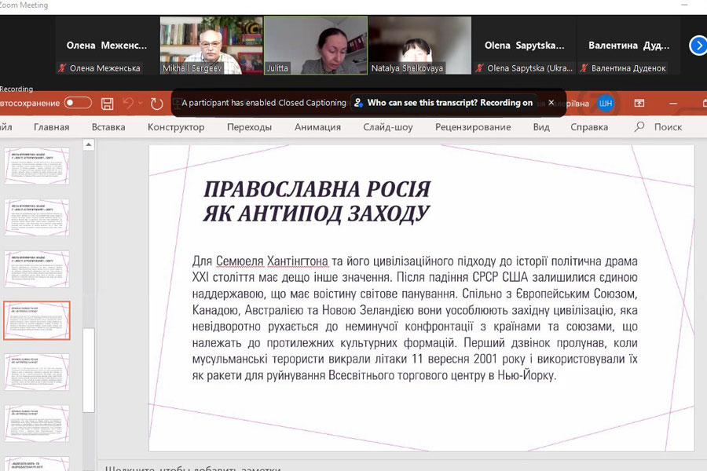Open the ribbon display options icon

tap(639, 103)
